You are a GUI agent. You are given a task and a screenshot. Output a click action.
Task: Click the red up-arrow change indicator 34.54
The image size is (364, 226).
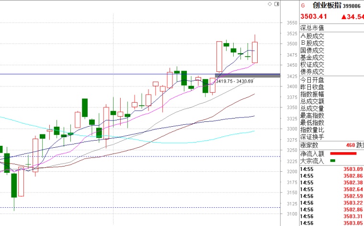[352, 17]
